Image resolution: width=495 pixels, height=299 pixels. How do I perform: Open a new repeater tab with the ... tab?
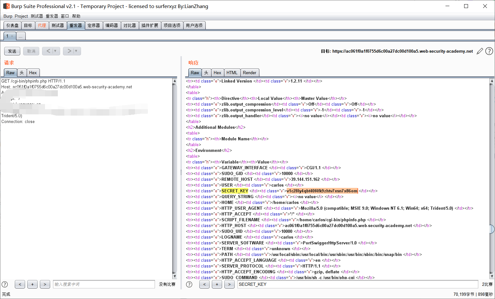(x=21, y=36)
